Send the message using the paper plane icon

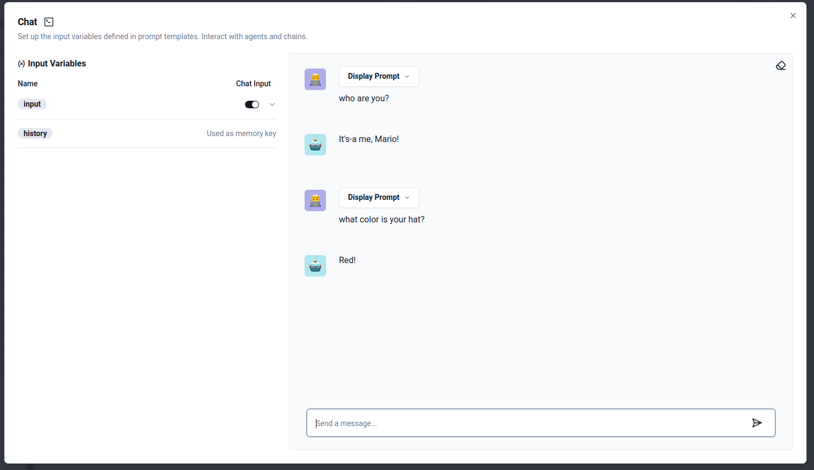click(x=757, y=423)
